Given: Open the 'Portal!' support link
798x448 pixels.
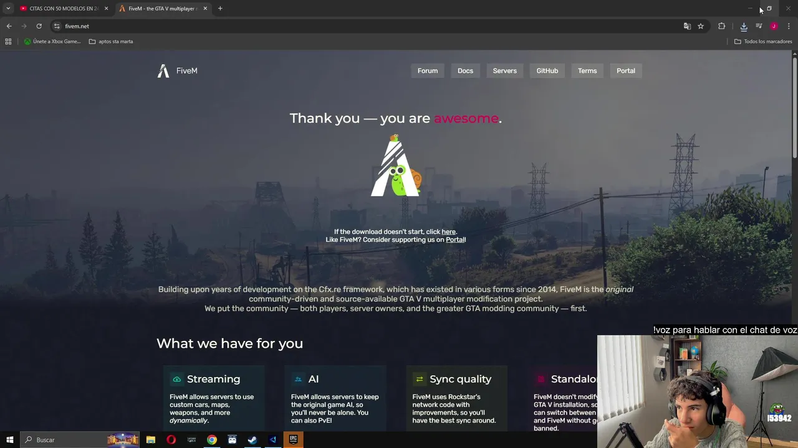Looking at the screenshot, I should (x=456, y=240).
